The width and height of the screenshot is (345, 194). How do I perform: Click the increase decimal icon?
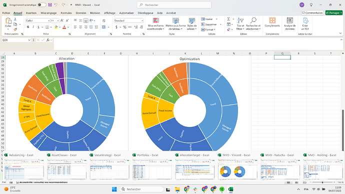135,27
